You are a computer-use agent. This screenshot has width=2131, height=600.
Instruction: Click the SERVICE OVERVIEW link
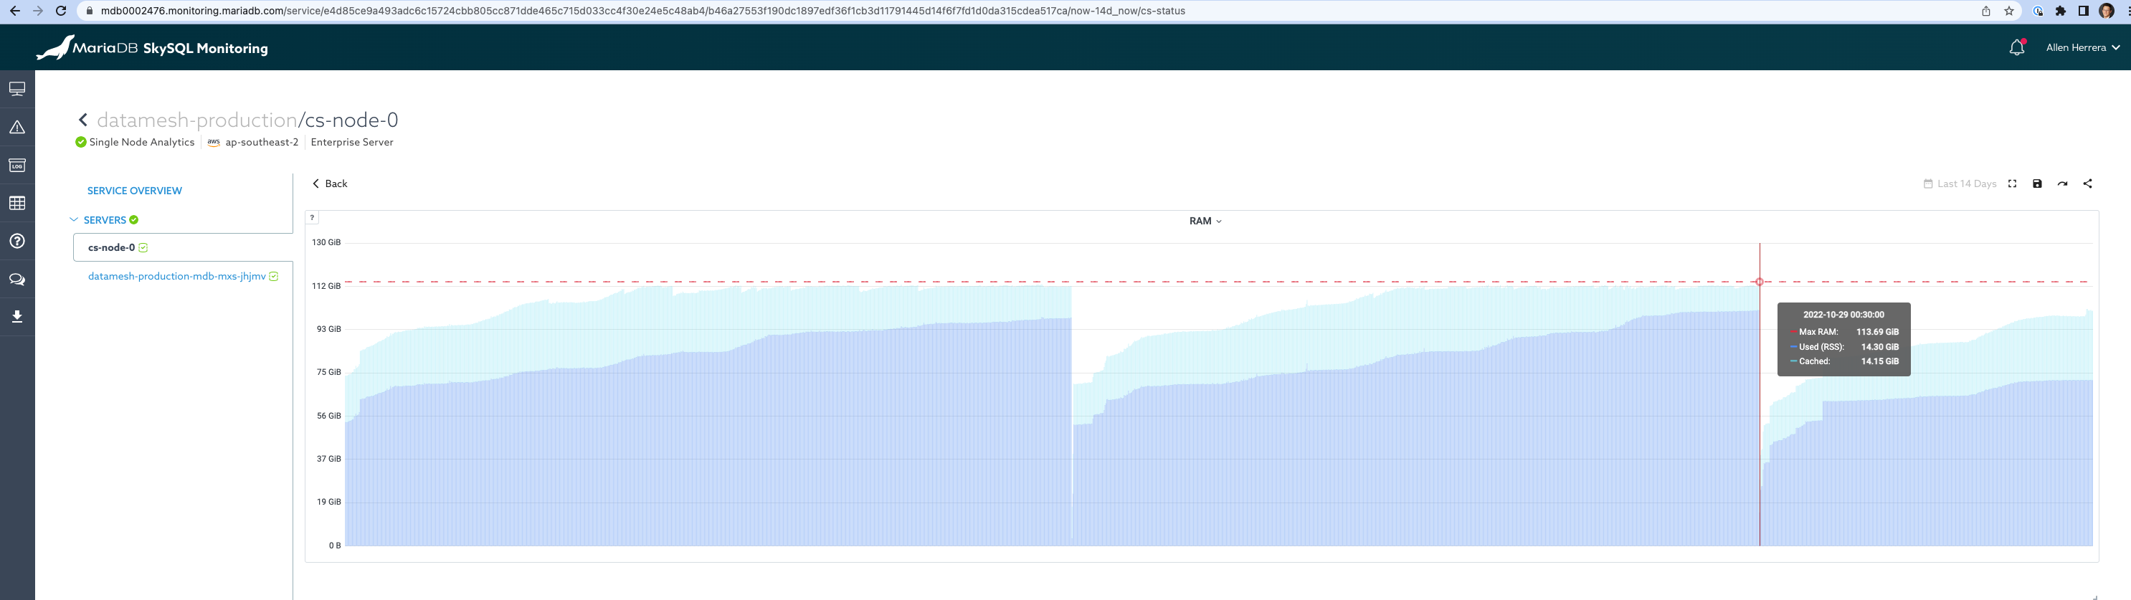point(135,191)
